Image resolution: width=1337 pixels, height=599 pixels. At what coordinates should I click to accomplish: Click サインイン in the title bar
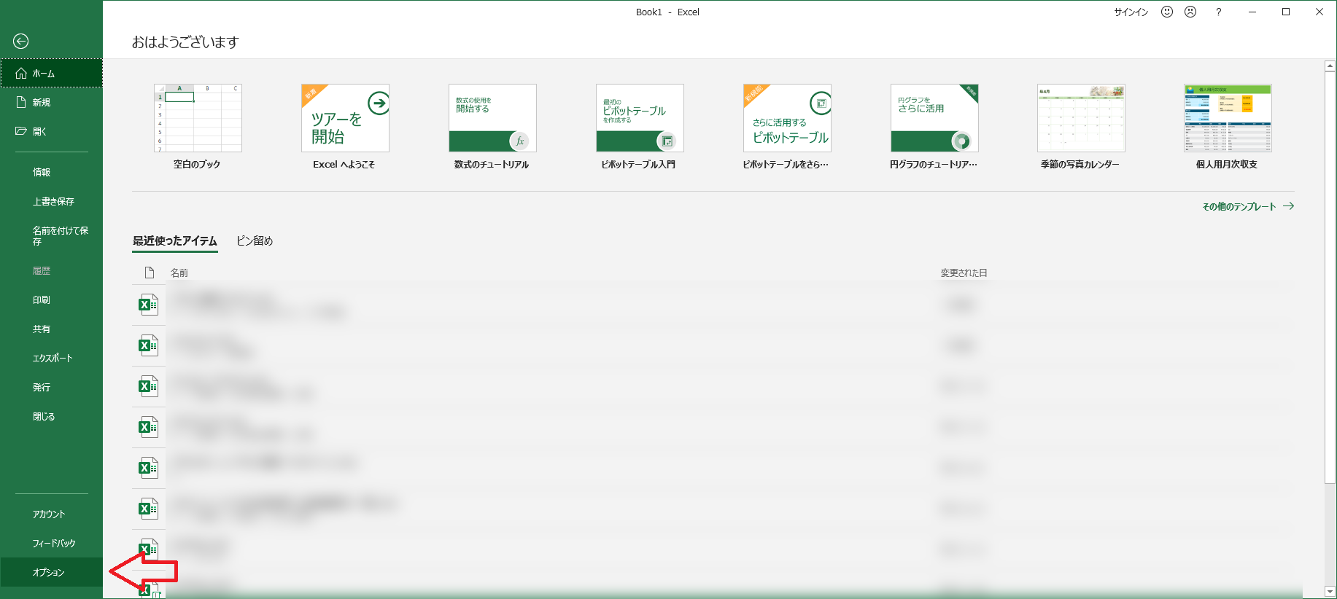click(x=1131, y=12)
